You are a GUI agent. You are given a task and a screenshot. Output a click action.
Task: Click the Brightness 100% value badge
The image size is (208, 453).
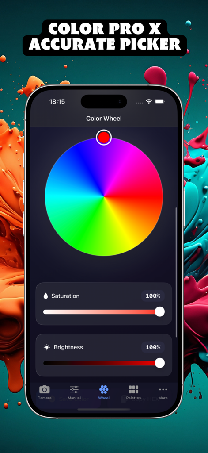(153, 347)
